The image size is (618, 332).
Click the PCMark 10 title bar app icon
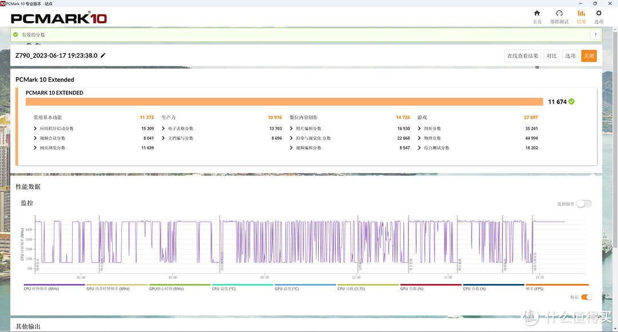coord(3,3)
